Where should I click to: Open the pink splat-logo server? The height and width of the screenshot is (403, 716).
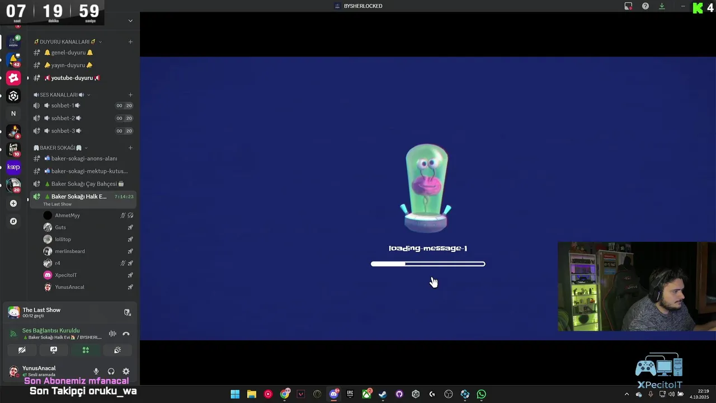pos(13,78)
